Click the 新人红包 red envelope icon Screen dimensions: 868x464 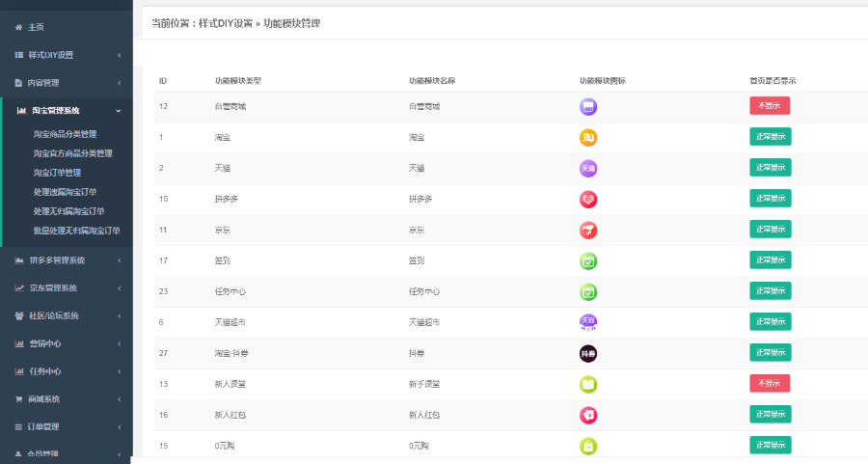pos(588,415)
